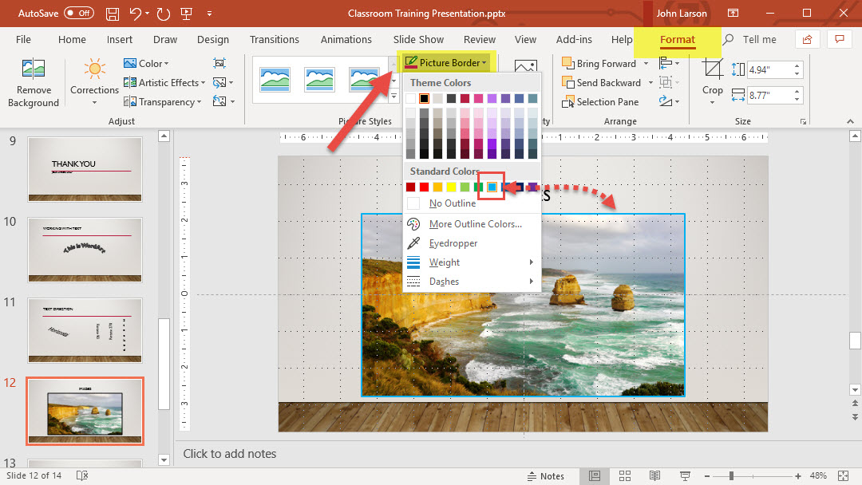Pick the light blue standard color swatch
The image size is (862, 485).
coord(492,187)
